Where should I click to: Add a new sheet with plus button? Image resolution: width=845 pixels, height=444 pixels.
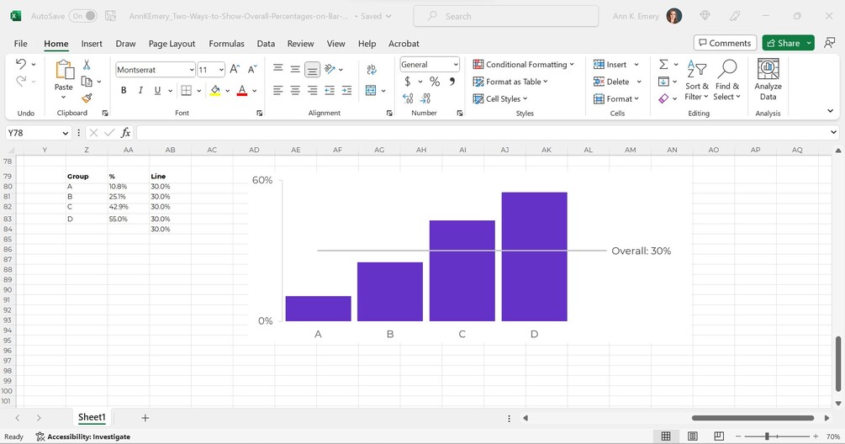pyautogui.click(x=145, y=418)
